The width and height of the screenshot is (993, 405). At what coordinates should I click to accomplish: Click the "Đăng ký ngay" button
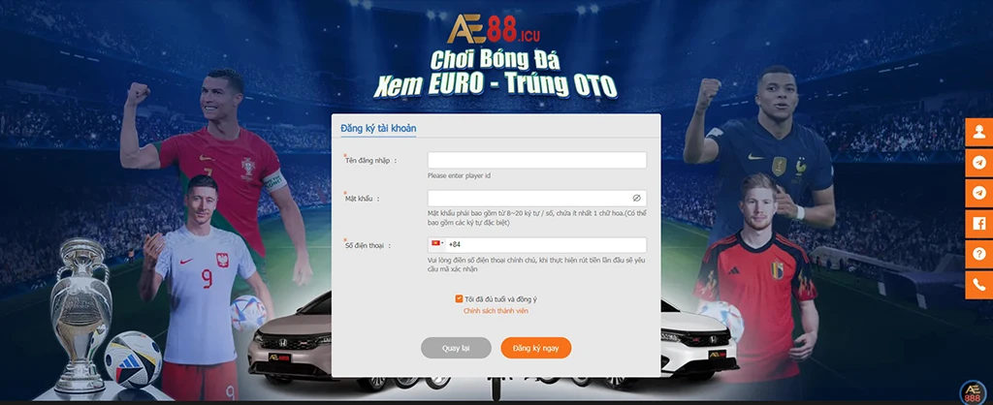pyautogui.click(x=535, y=348)
